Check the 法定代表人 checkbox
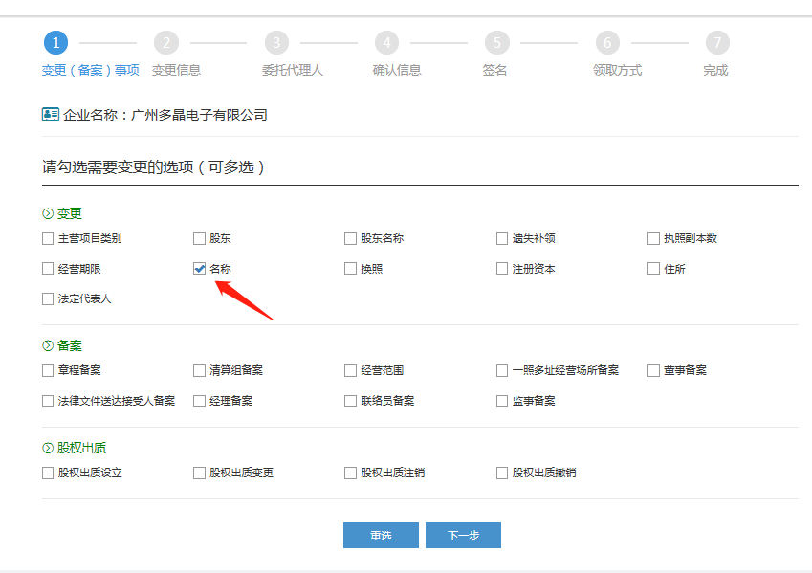Image resolution: width=812 pixels, height=573 pixels. [47, 298]
